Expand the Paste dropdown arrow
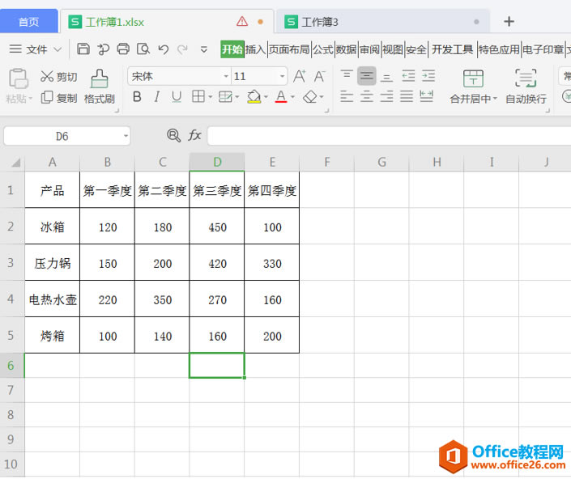571x479 pixels. coord(31,99)
